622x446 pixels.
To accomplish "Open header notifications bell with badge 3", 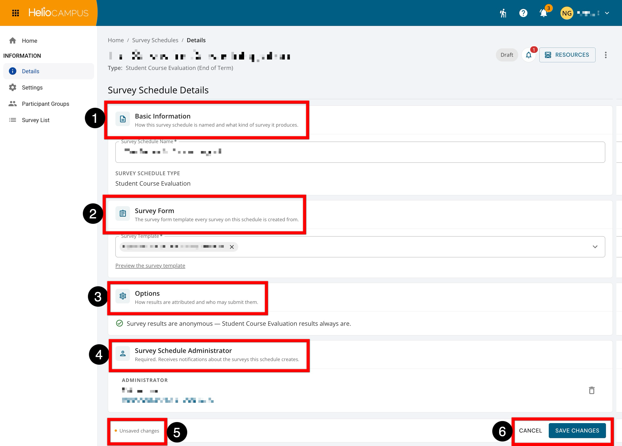I will [544, 13].
